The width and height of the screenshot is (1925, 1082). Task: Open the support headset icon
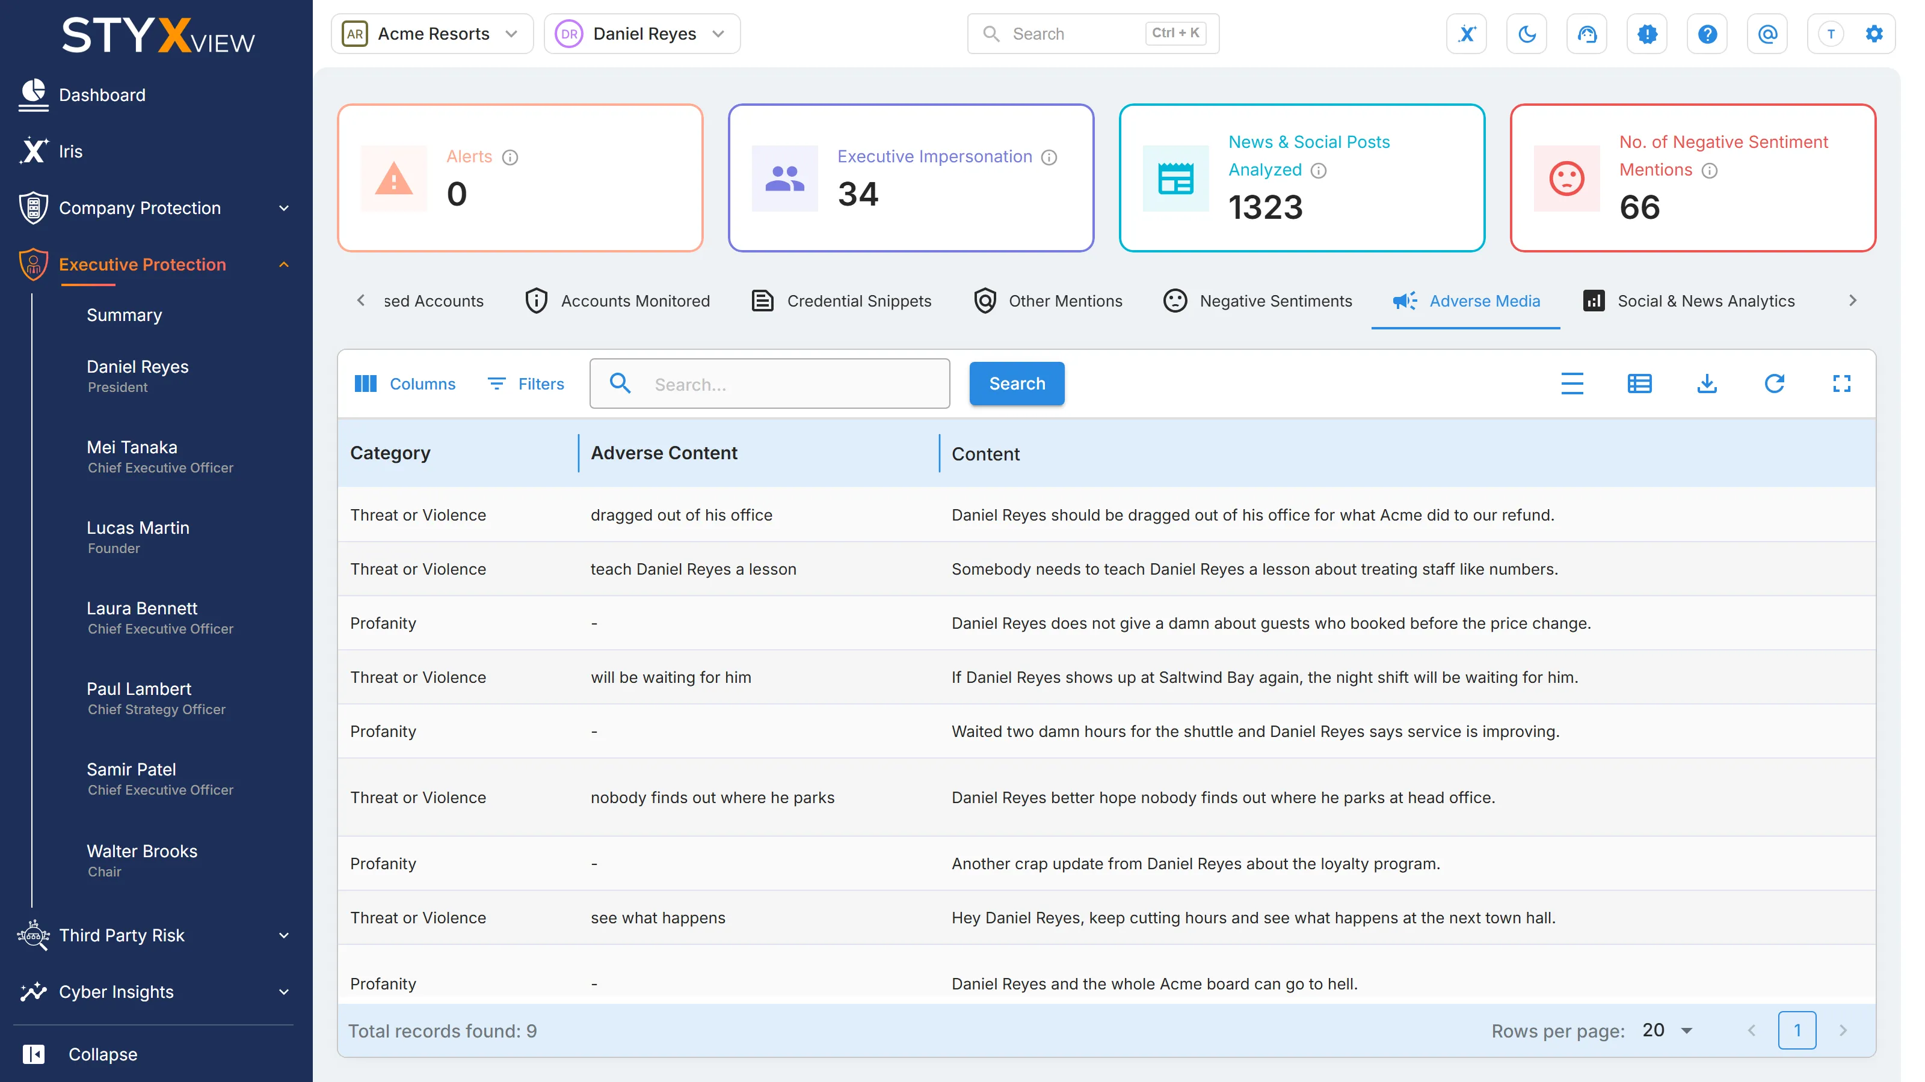[x=1586, y=34]
